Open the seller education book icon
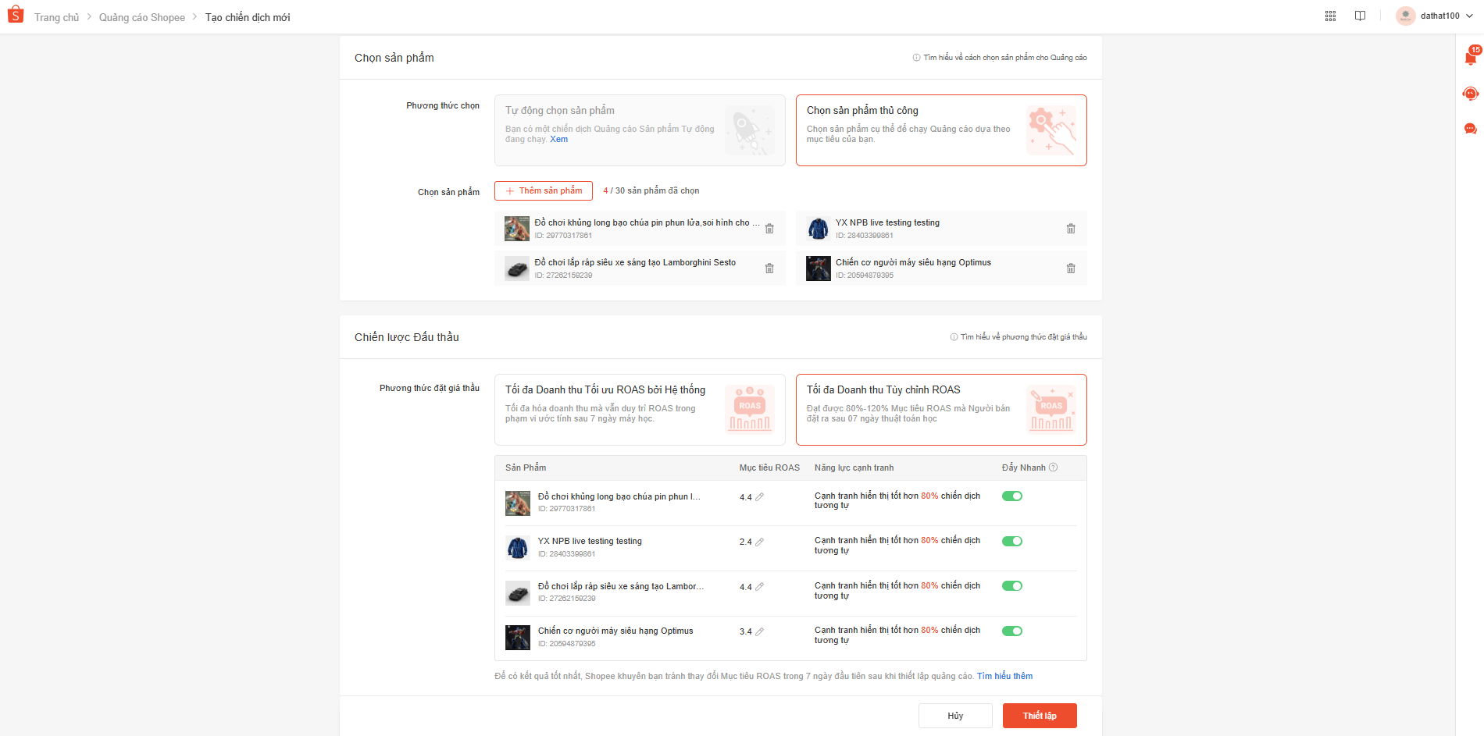The height and width of the screenshot is (736, 1484). coord(1360,16)
